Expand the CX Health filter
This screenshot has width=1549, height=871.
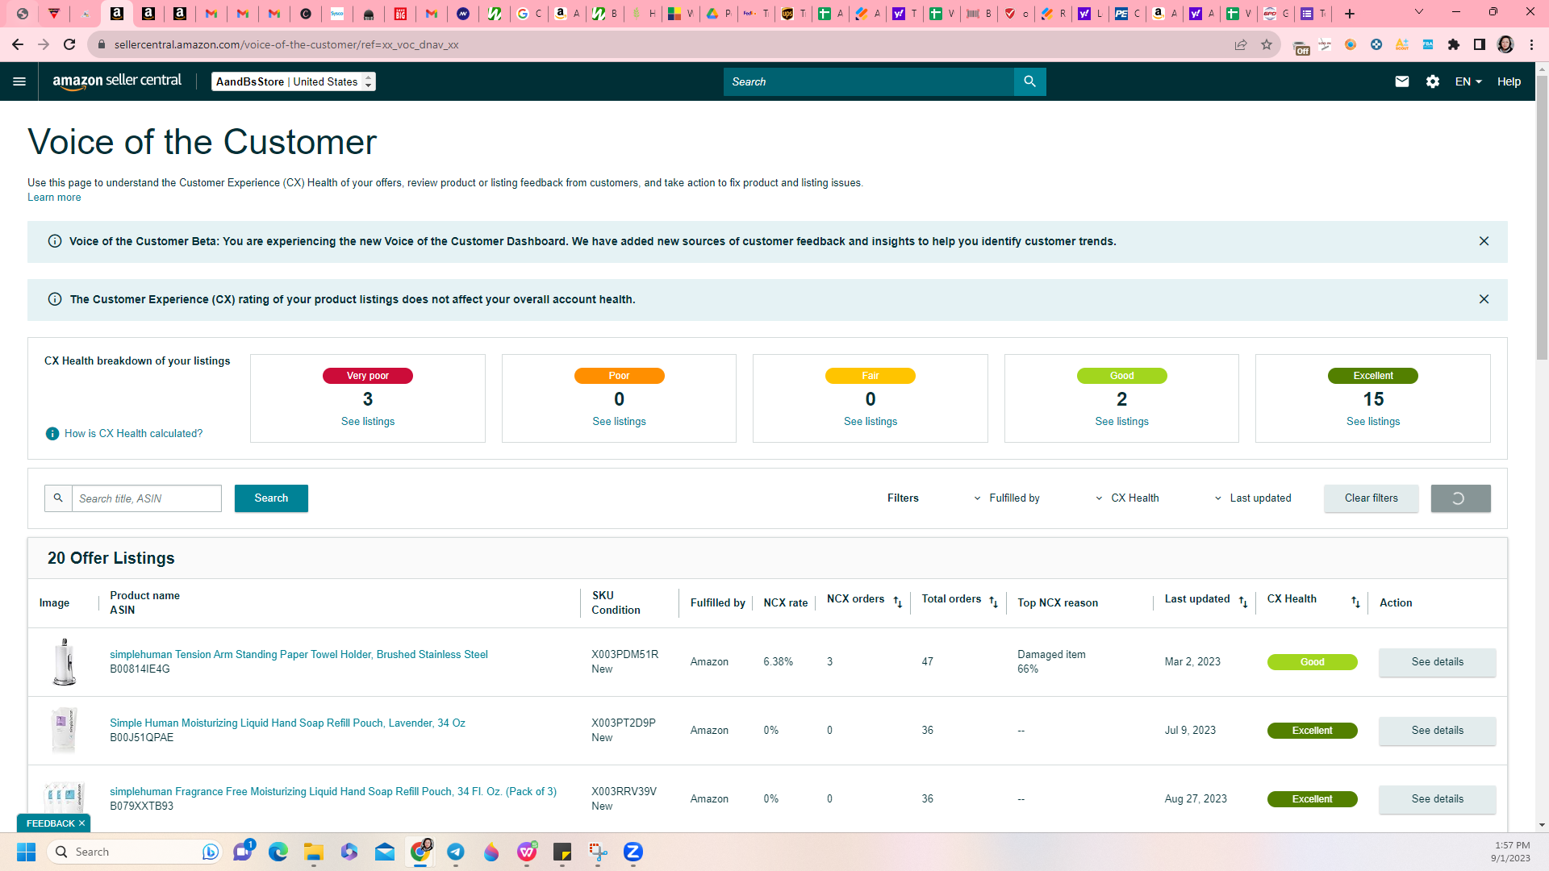(x=1128, y=498)
